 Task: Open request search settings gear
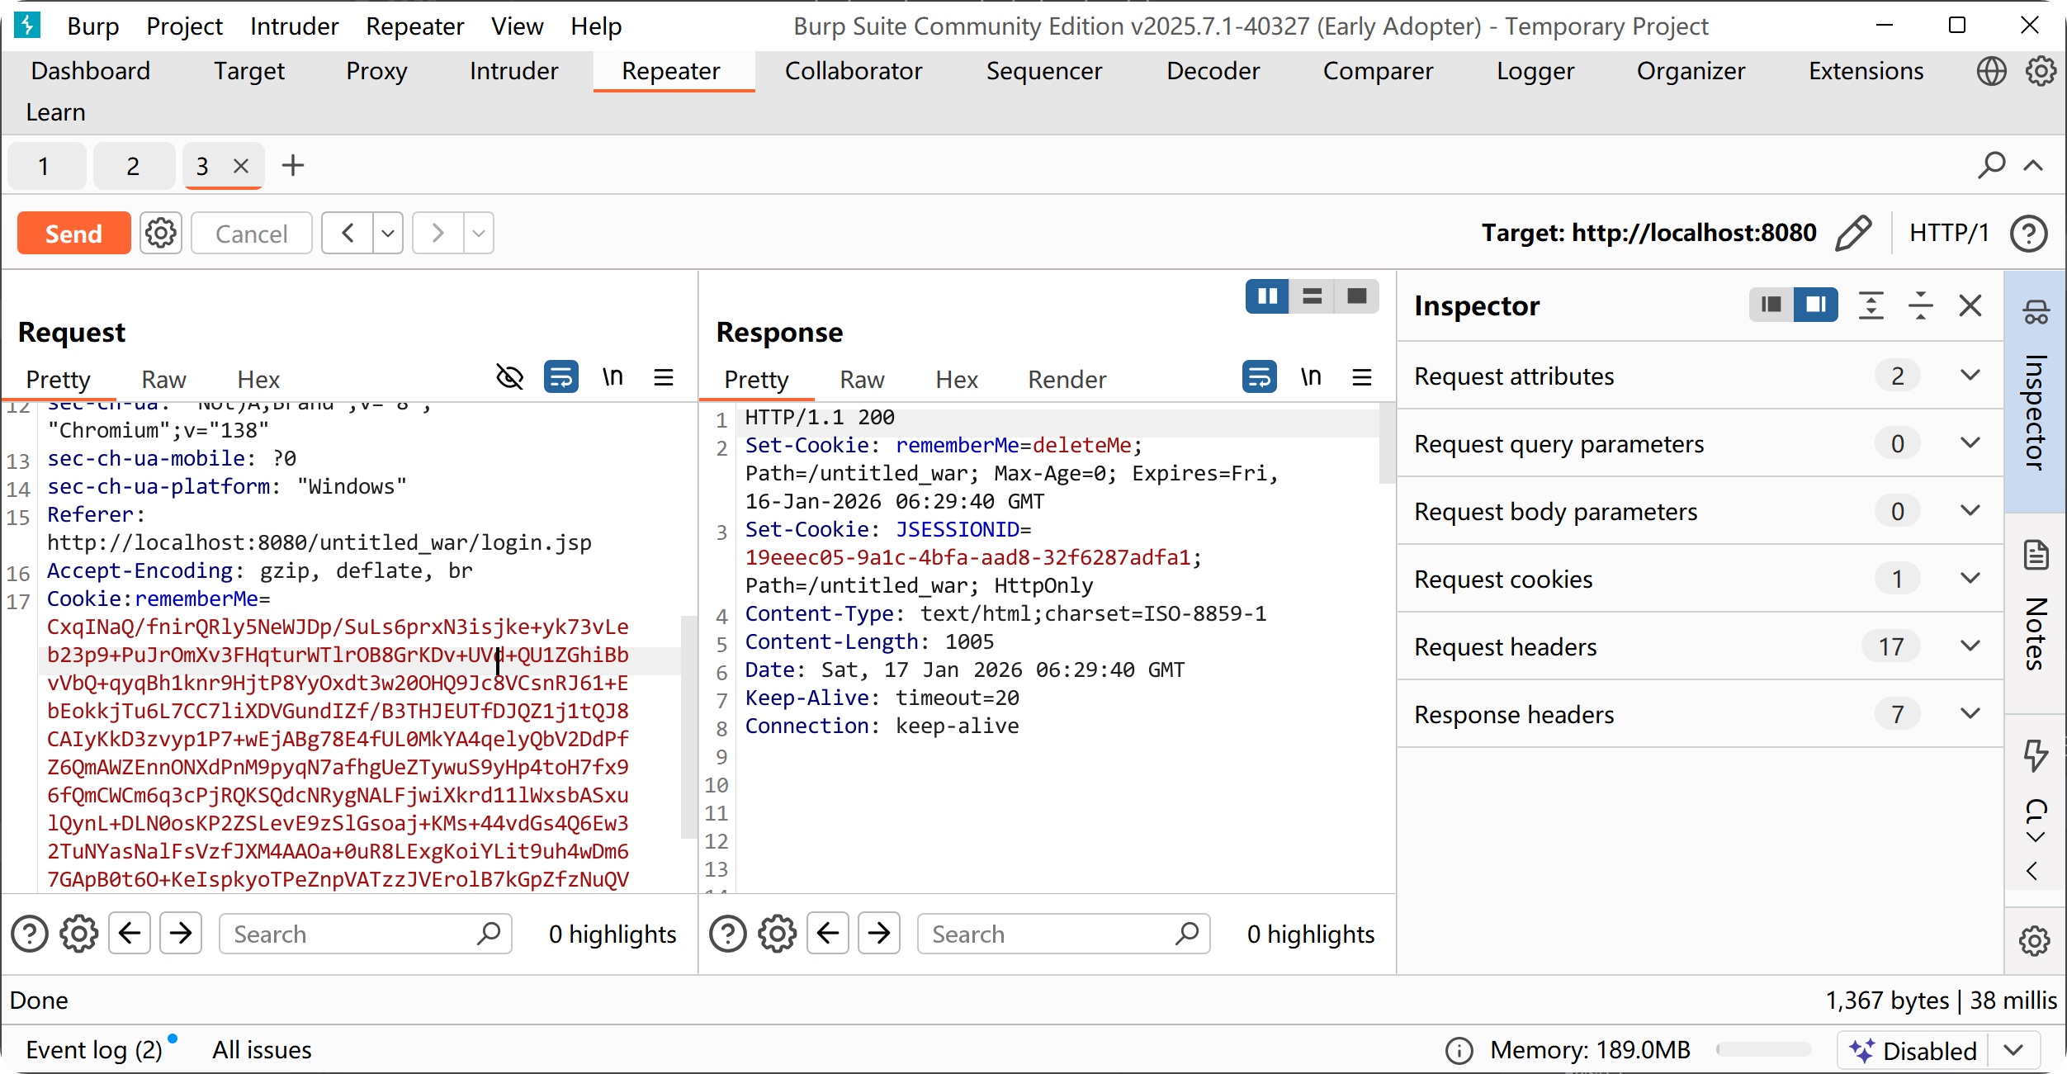79,934
